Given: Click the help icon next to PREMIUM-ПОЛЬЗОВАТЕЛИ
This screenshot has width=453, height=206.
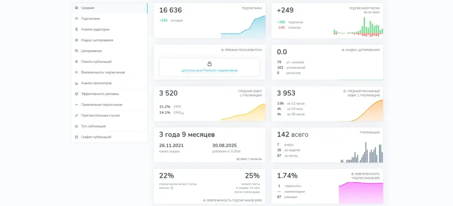Looking at the screenshot, I should tap(223, 50).
